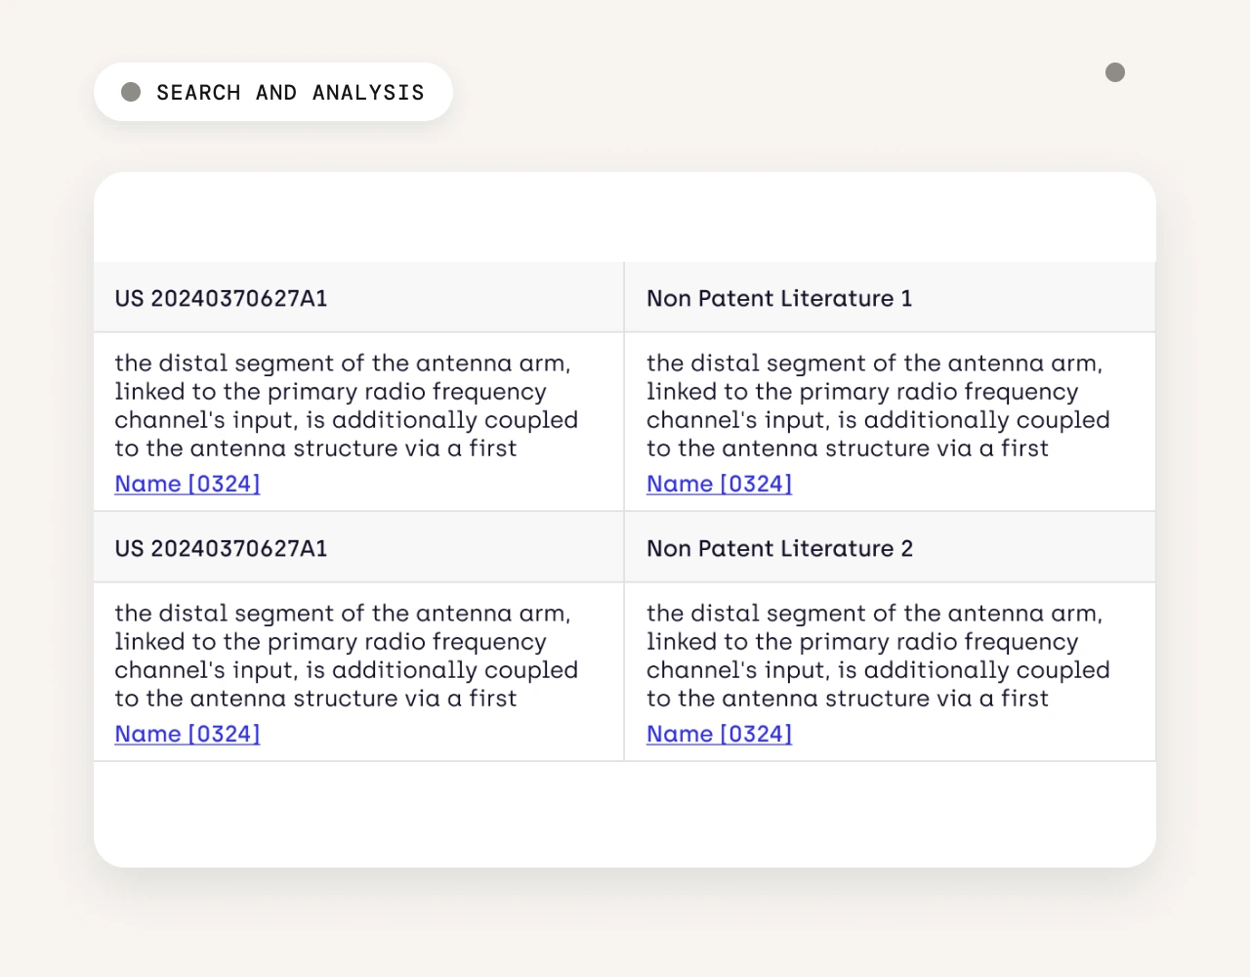Open Name [0324] link under Non Patent Literature 2
Viewport: 1250px width, 977px height.
tap(719, 734)
